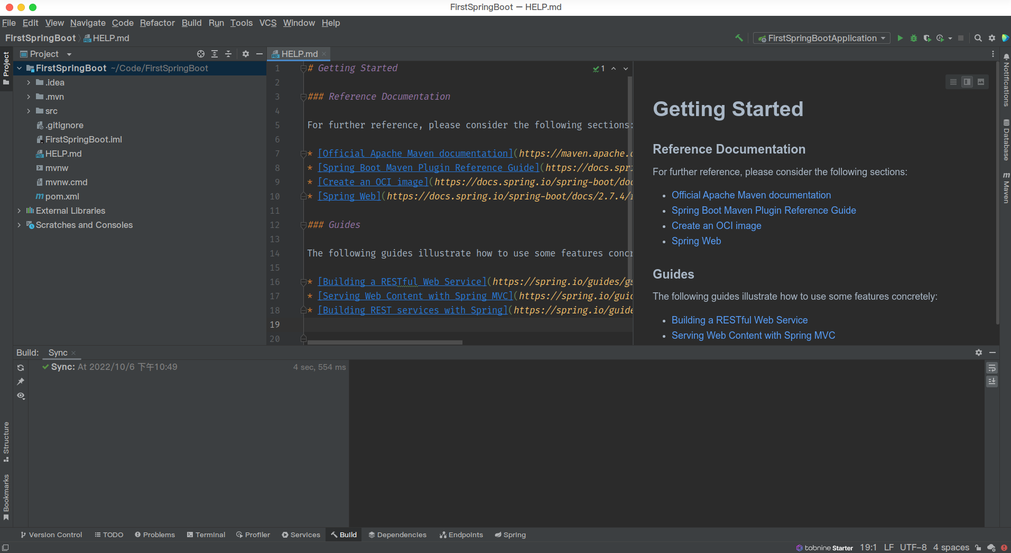
Task: Open the Refactor menu
Action: click(157, 23)
